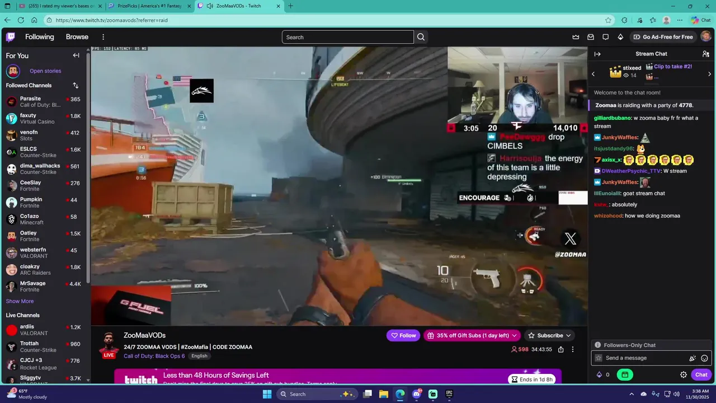Open a new browser tab
Screen dimensions: 716x403
[290, 6]
